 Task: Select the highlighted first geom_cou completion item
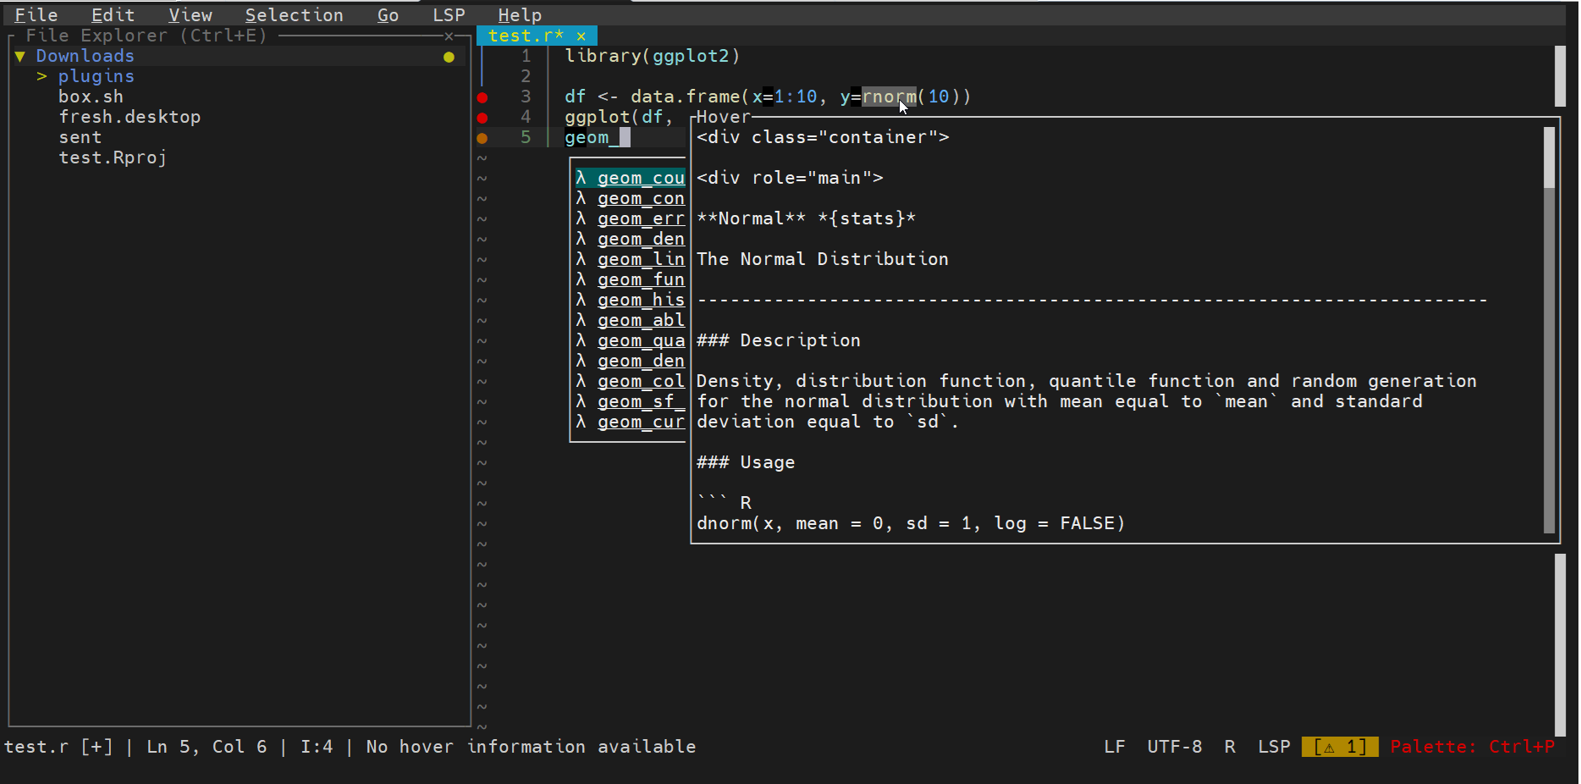tap(640, 178)
